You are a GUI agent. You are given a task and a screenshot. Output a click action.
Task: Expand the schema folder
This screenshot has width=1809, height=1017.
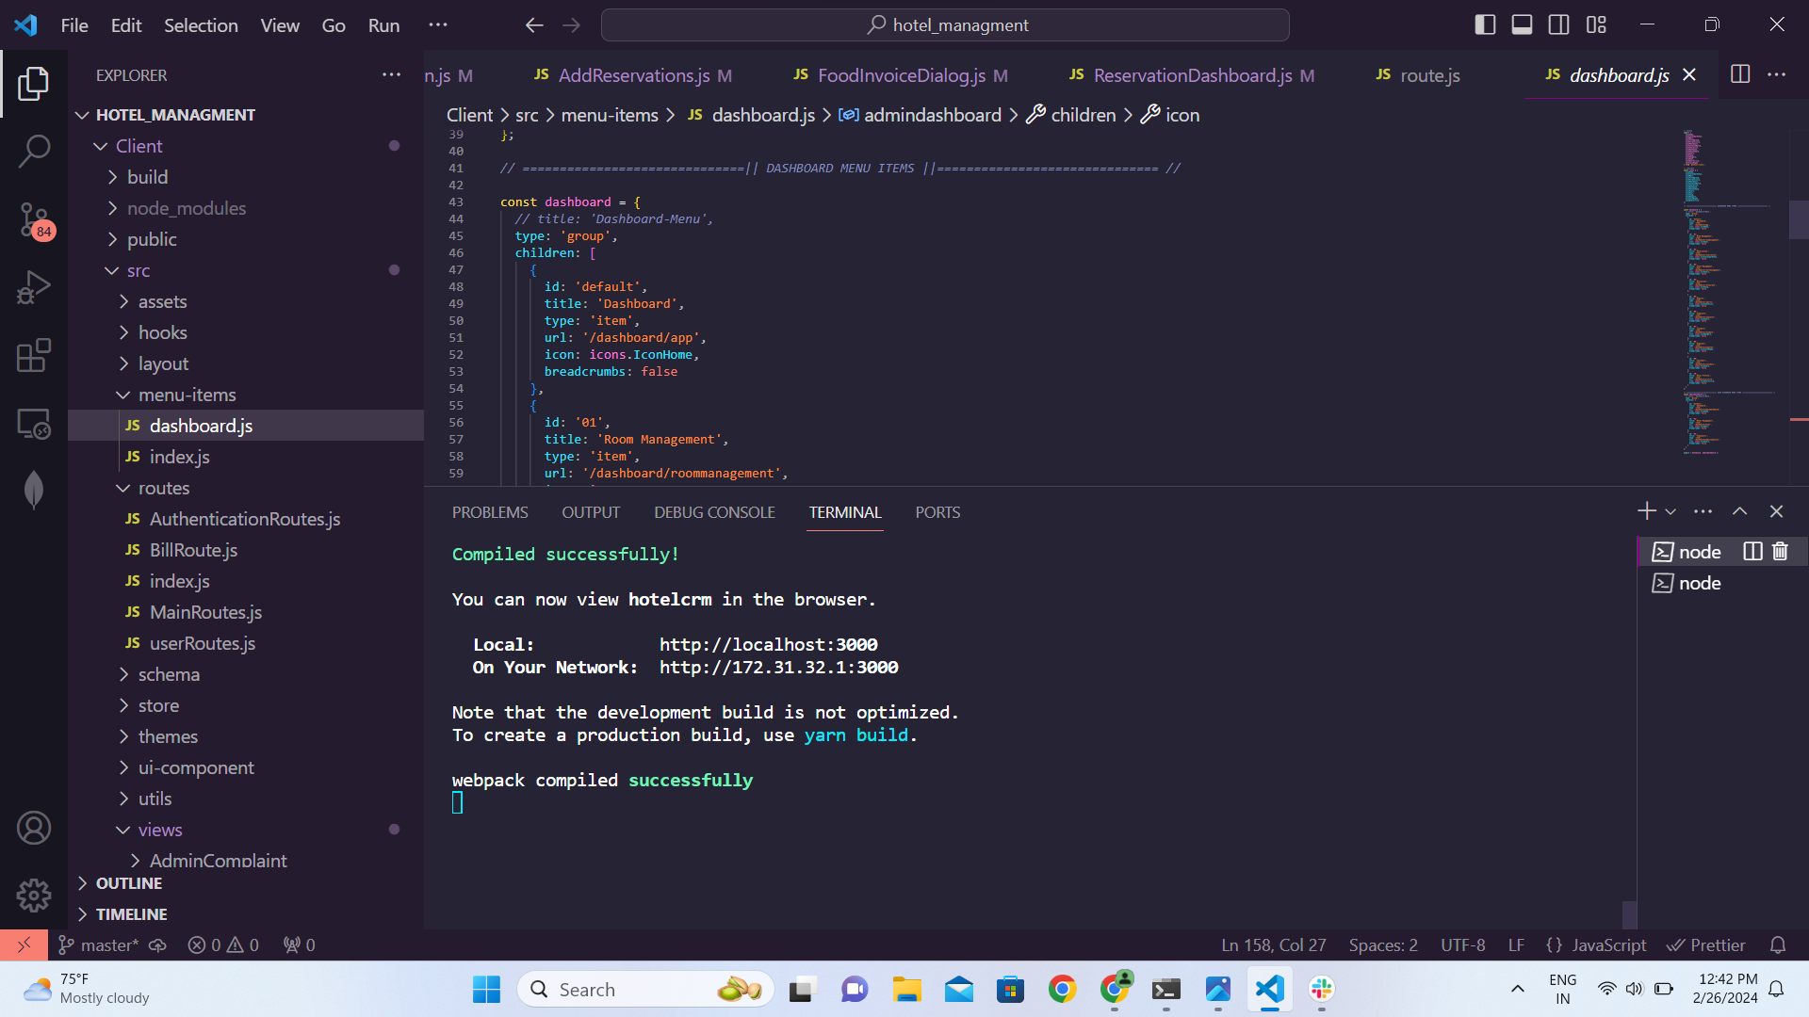pos(169,674)
